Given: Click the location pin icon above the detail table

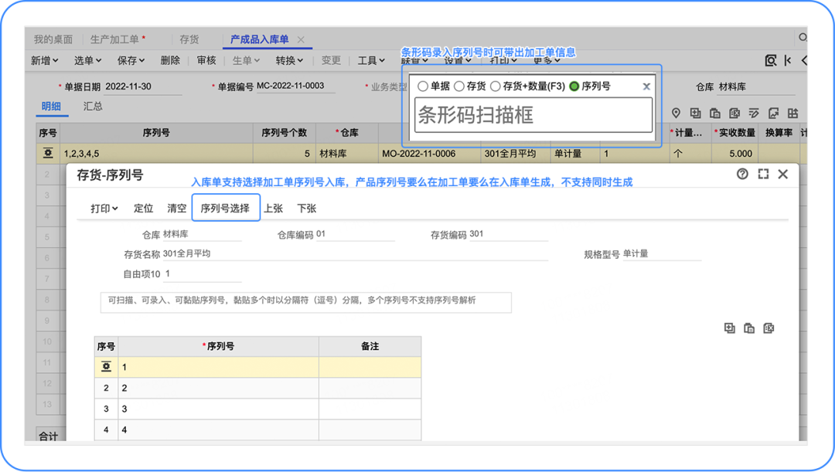Looking at the screenshot, I should tap(676, 113).
